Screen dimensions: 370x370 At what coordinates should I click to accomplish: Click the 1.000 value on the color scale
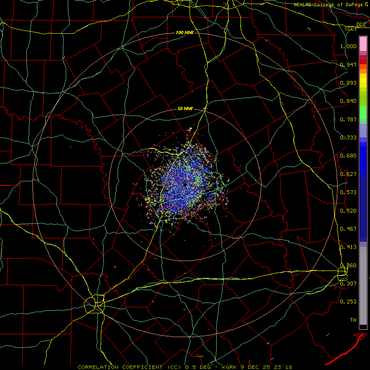(x=348, y=46)
